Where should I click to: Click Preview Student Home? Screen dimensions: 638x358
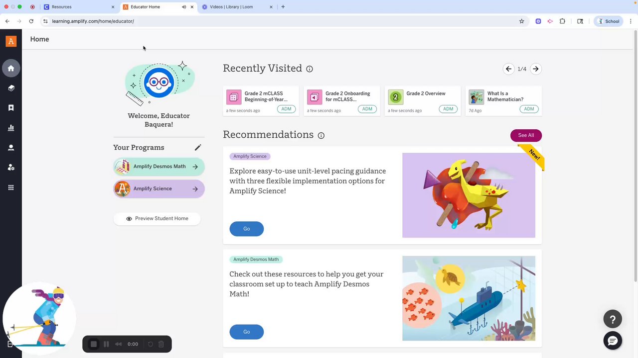point(157,219)
